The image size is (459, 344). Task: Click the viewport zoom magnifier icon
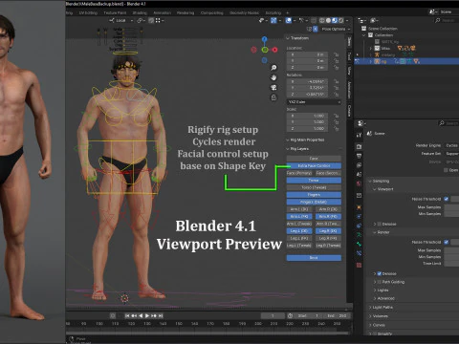[x=273, y=68]
